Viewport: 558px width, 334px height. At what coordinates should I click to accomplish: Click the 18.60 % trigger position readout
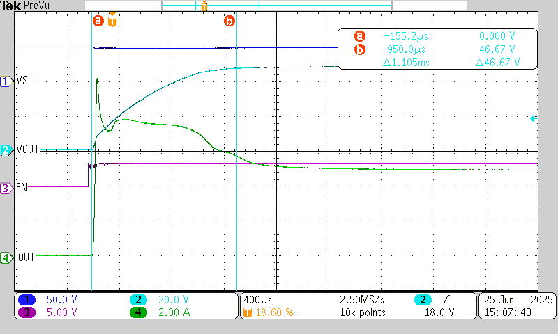(x=275, y=312)
